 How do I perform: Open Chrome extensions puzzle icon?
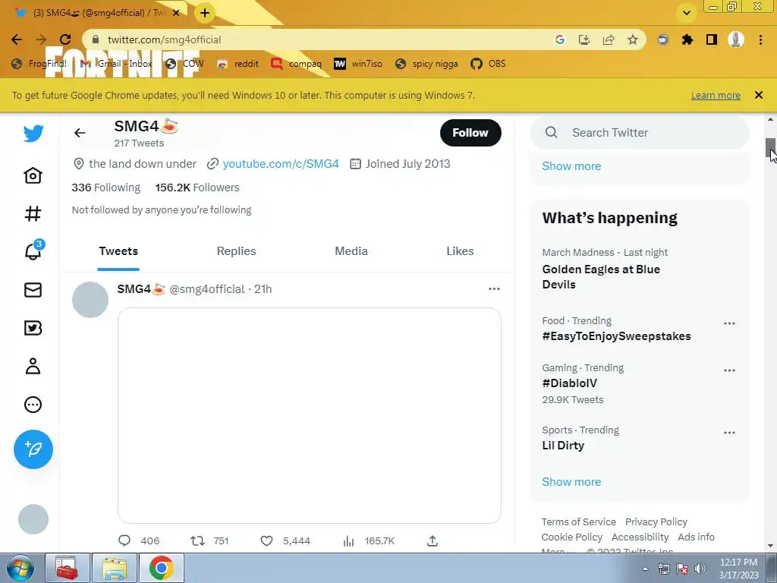pyautogui.click(x=687, y=39)
